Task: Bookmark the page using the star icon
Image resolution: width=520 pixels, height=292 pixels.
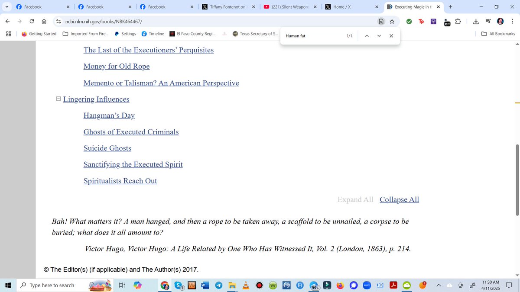Action: pos(392,21)
